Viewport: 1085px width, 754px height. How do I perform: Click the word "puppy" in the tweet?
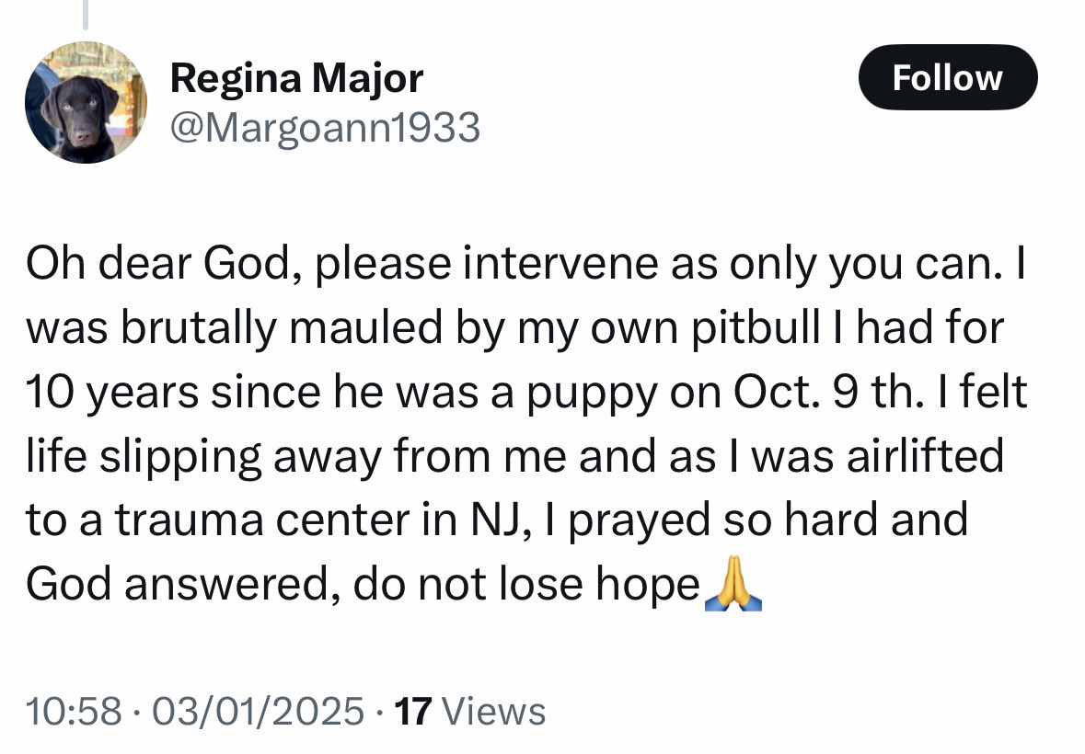590,393
